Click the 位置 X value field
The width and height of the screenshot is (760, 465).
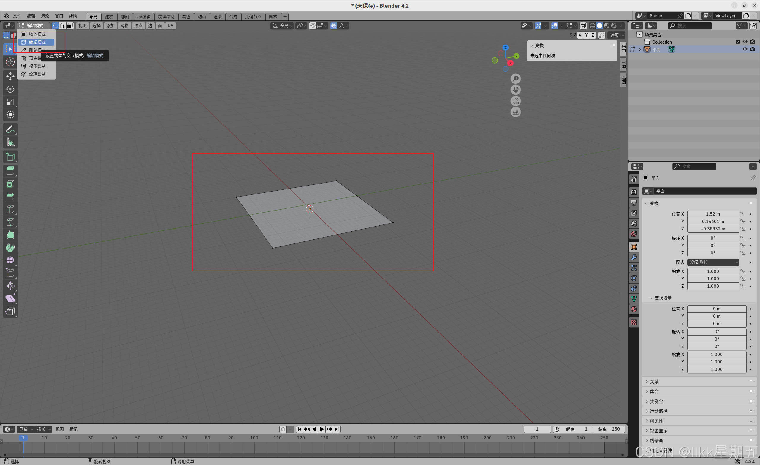pos(712,214)
